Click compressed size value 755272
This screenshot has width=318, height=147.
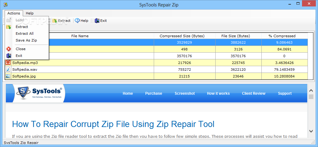click(185, 70)
